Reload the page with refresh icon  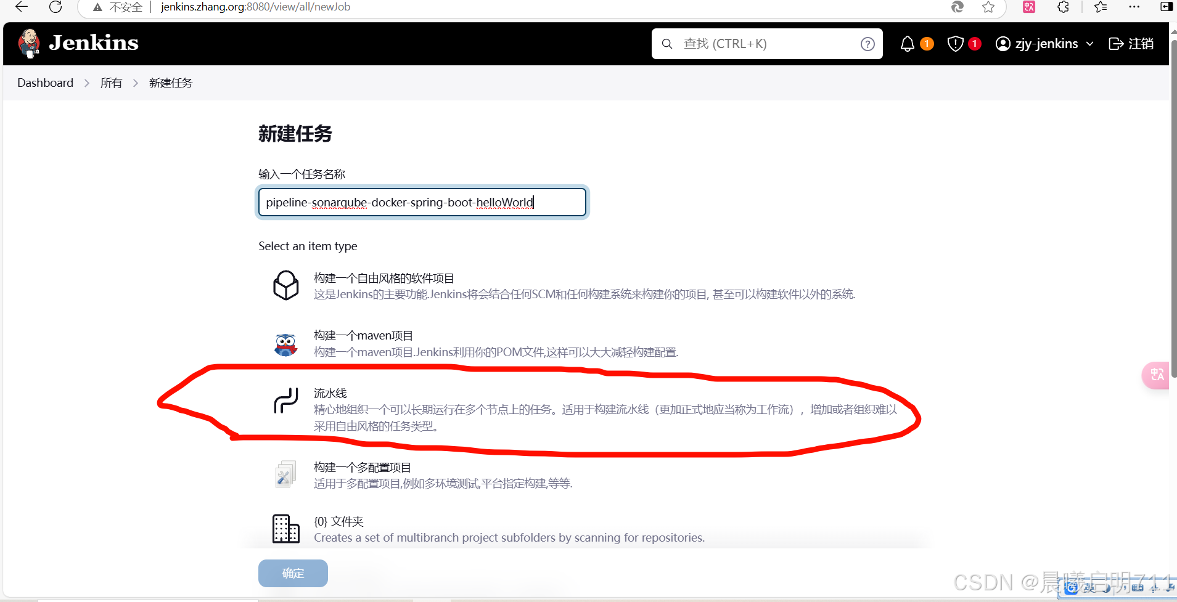pyautogui.click(x=55, y=7)
